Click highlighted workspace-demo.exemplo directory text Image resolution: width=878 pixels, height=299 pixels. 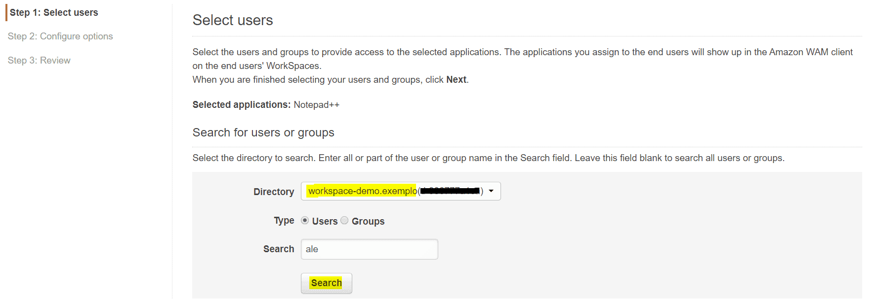[x=362, y=191]
